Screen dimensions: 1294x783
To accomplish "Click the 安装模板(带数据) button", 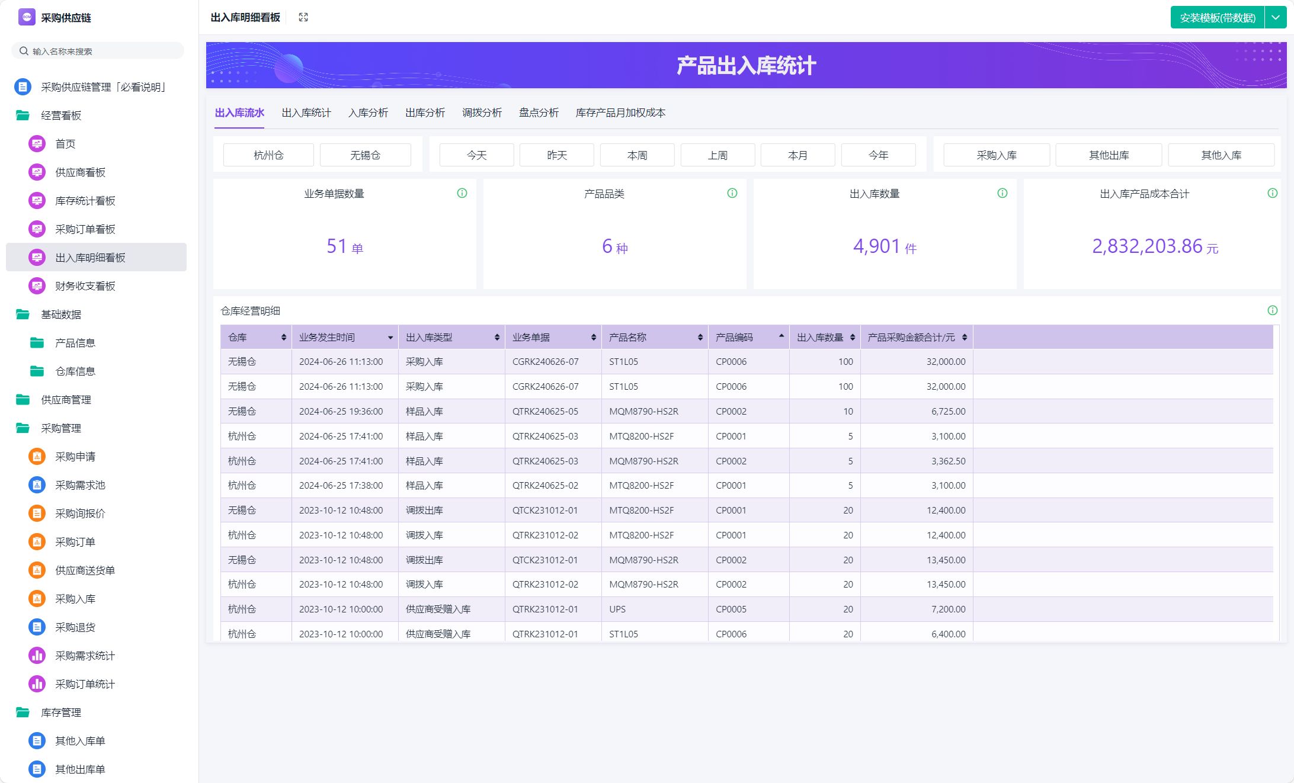I will click(1217, 17).
